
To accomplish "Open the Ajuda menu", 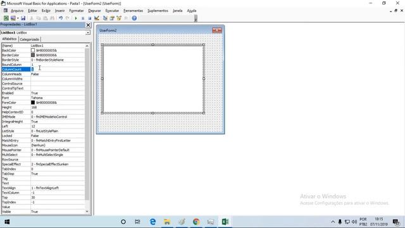I will coord(192,11).
